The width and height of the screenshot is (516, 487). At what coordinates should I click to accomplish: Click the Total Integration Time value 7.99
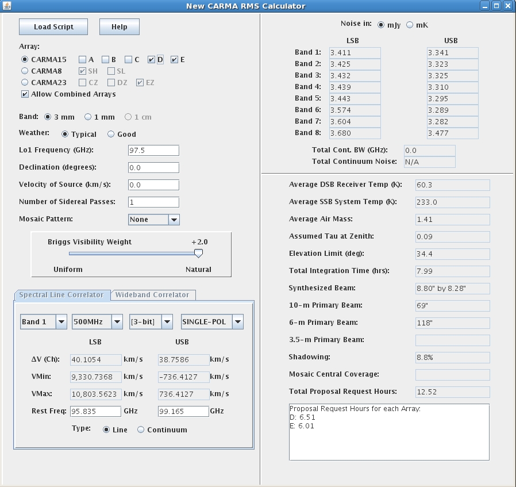[452, 271]
